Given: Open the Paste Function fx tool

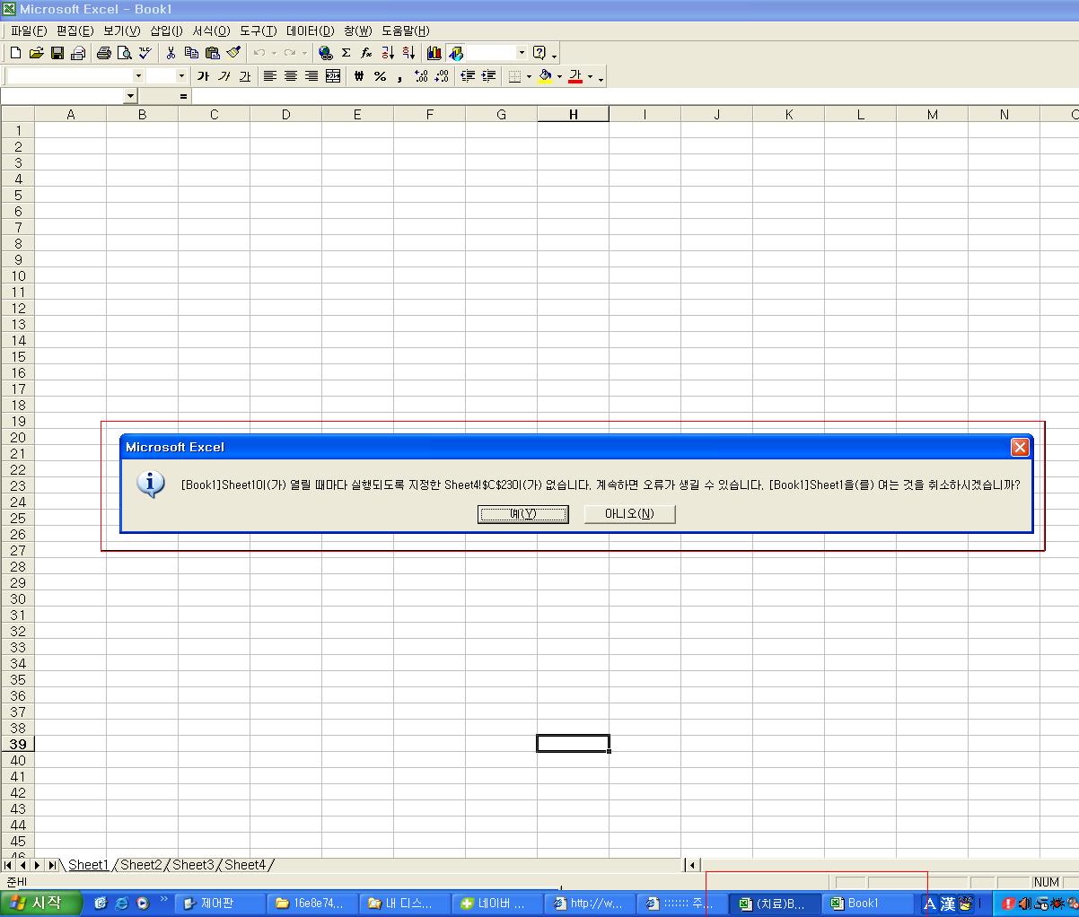Looking at the screenshot, I should (366, 53).
